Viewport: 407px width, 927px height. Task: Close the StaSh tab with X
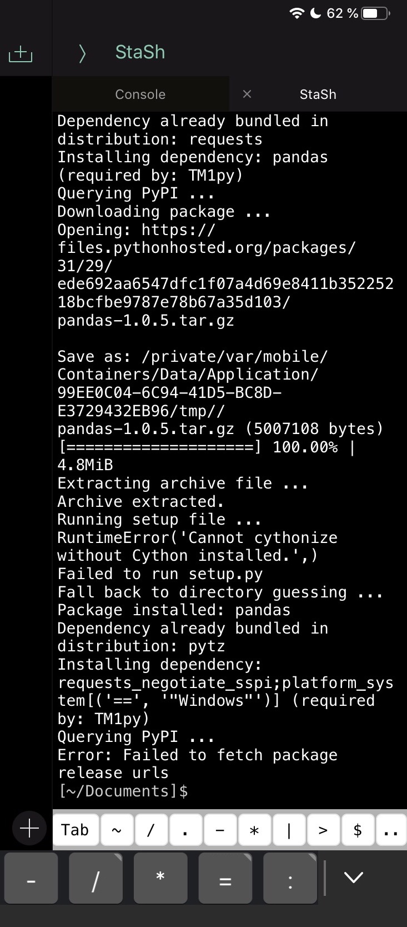pos(247,94)
